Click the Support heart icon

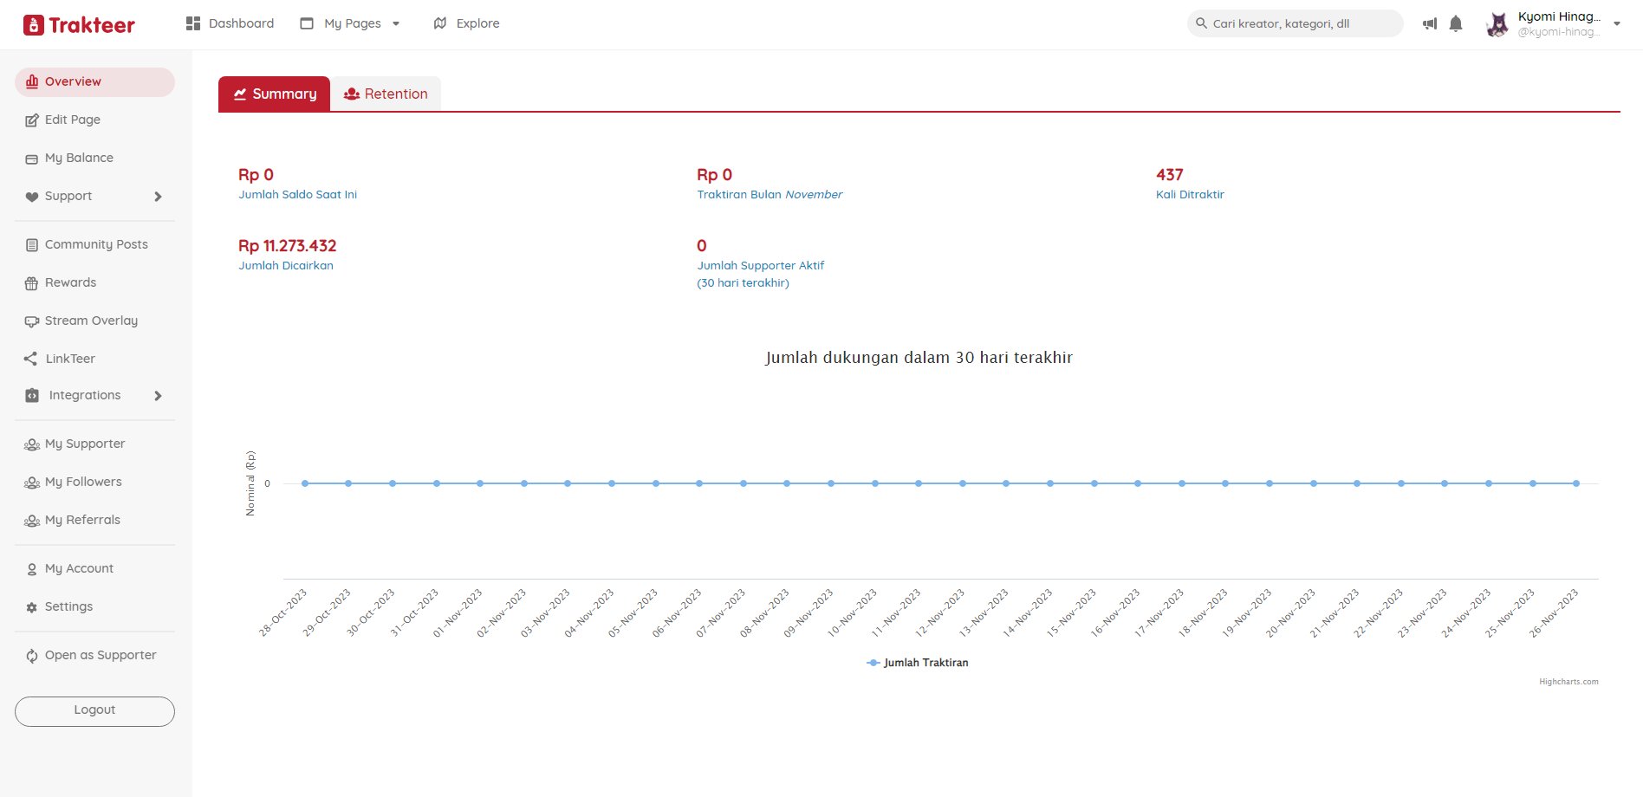pos(32,197)
